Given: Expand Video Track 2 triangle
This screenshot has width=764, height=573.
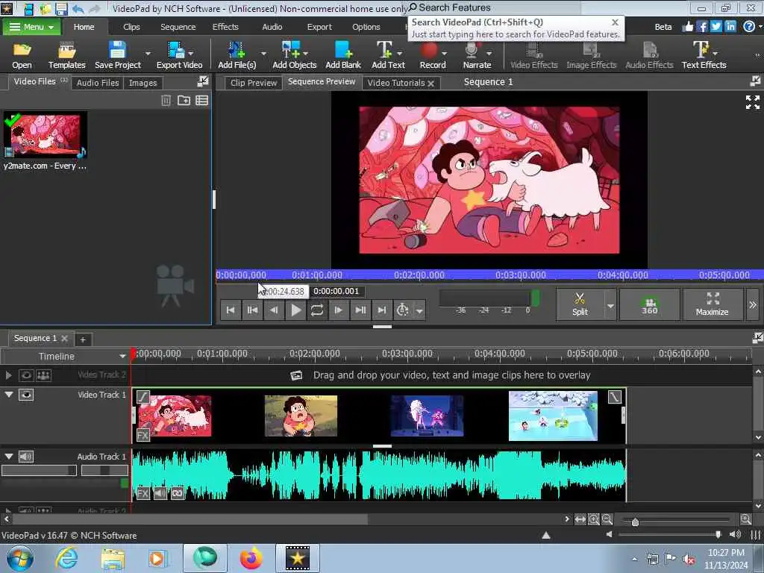Looking at the screenshot, I should [8, 375].
